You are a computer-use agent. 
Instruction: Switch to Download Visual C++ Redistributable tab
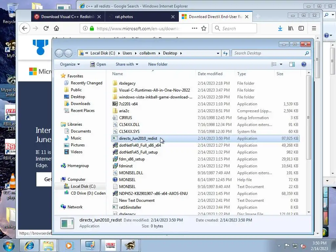pyautogui.click(x=68, y=17)
